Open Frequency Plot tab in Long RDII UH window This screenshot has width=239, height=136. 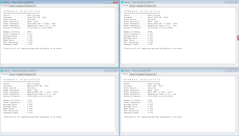point(30,6)
